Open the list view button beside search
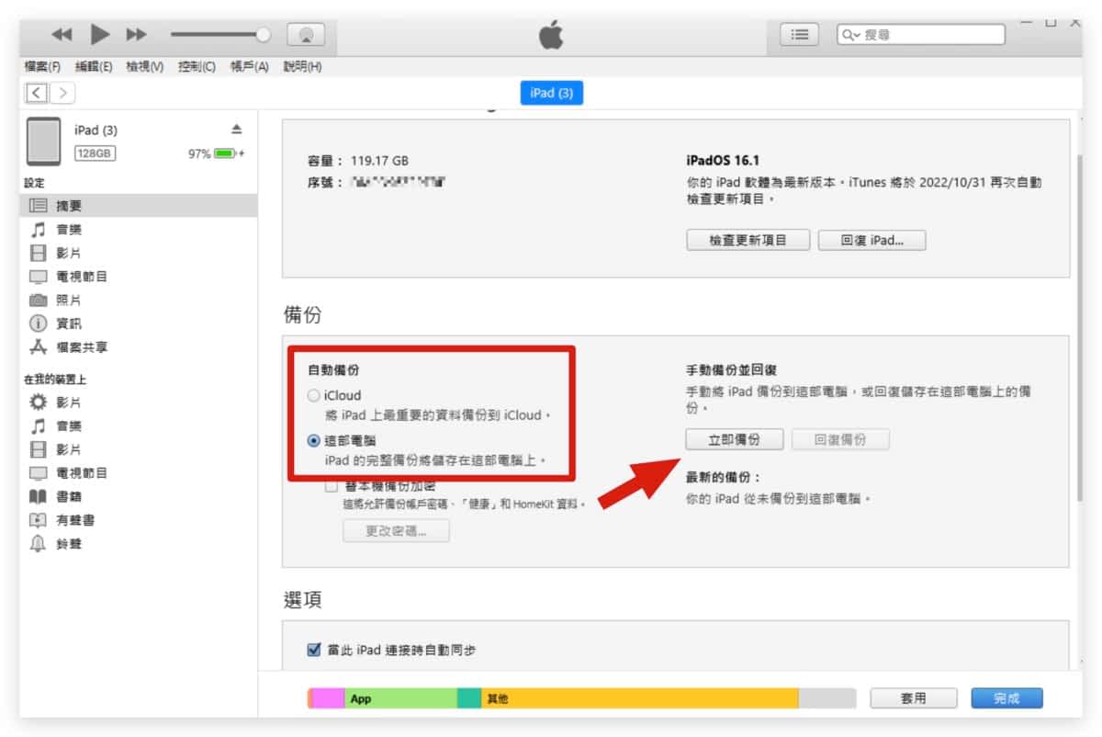 click(x=800, y=35)
